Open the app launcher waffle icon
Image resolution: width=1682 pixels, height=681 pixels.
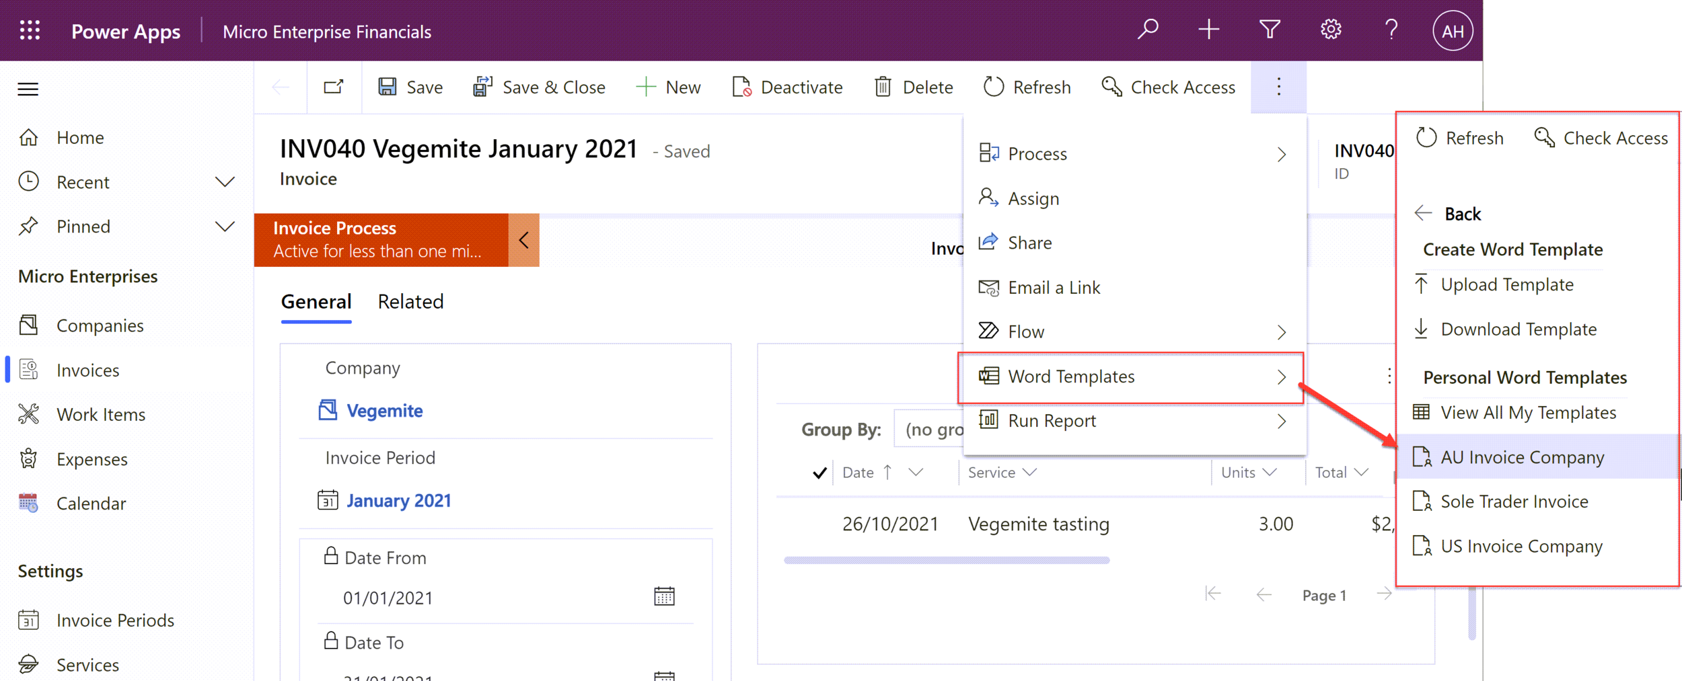tap(28, 30)
